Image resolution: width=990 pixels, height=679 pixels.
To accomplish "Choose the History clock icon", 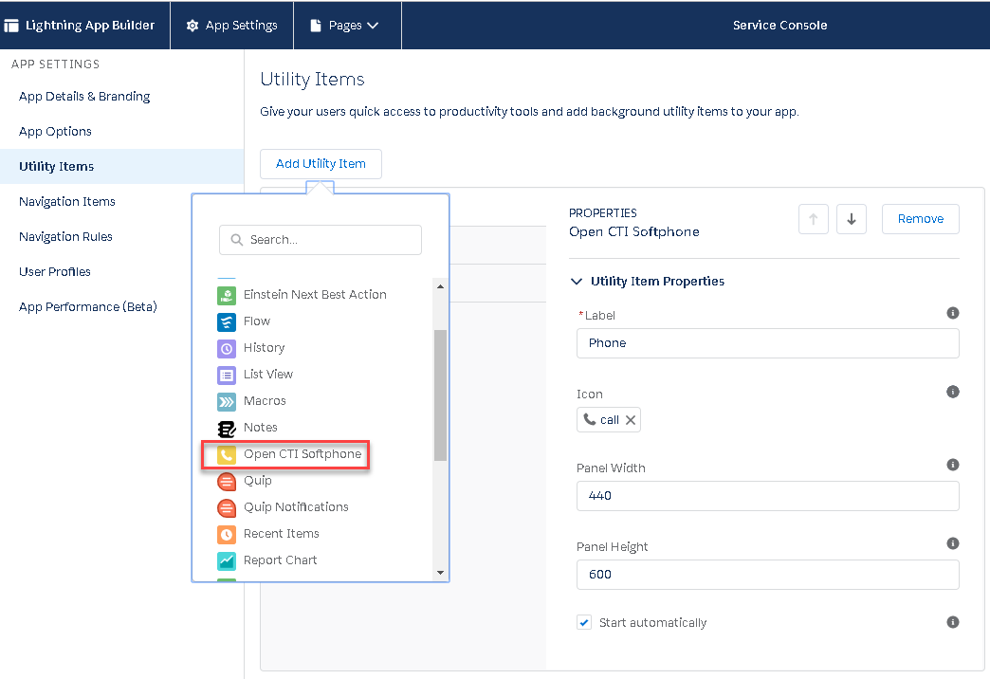I will 226,348.
